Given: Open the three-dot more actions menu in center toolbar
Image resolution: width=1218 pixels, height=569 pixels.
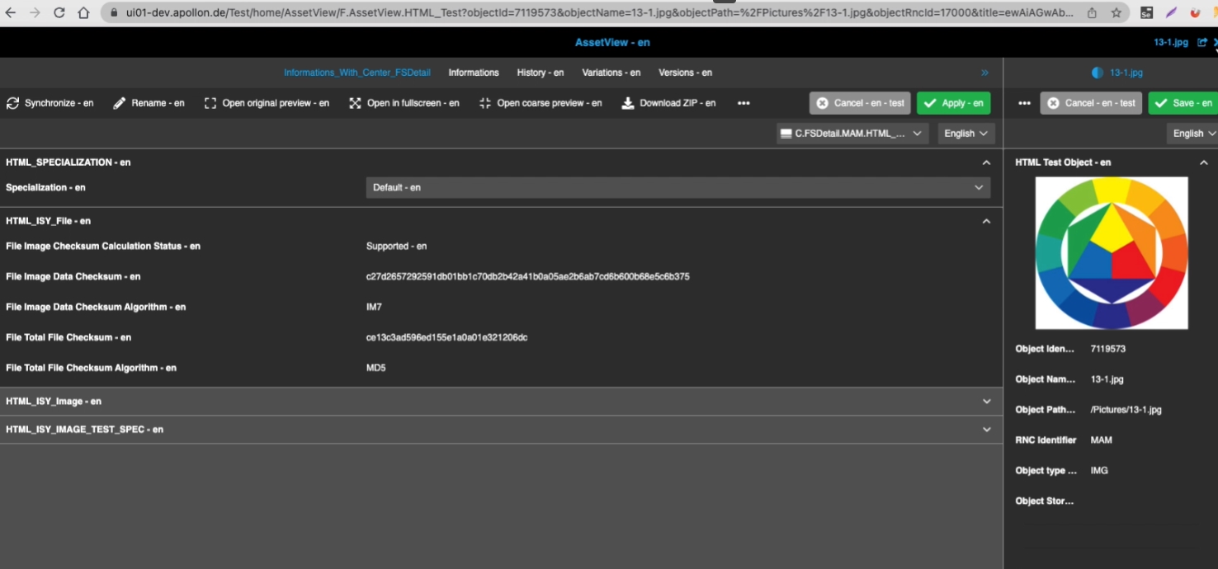Looking at the screenshot, I should click(744, 103).
